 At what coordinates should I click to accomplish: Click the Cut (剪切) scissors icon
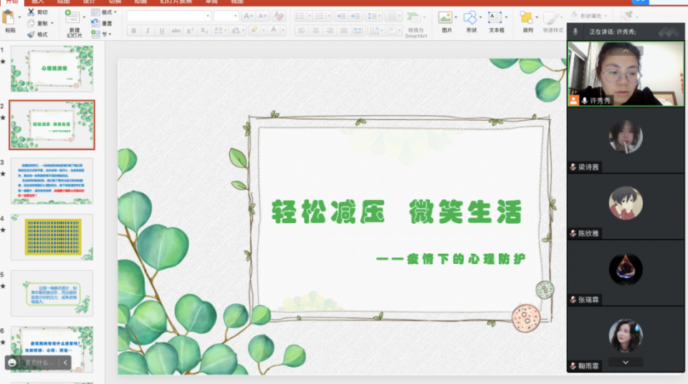[32, 12]
